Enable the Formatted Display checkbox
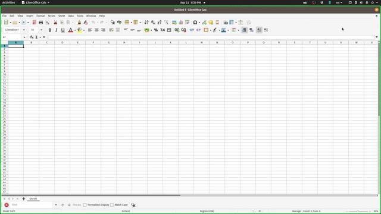Screen dimensions: 381x214 (85, 205)
